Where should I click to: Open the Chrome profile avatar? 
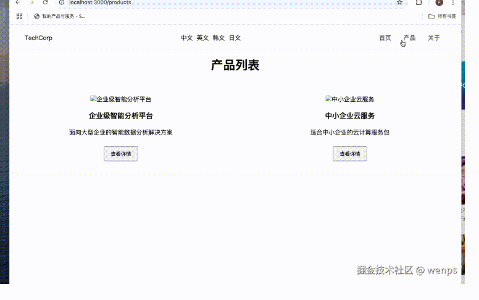pos(439,2)
